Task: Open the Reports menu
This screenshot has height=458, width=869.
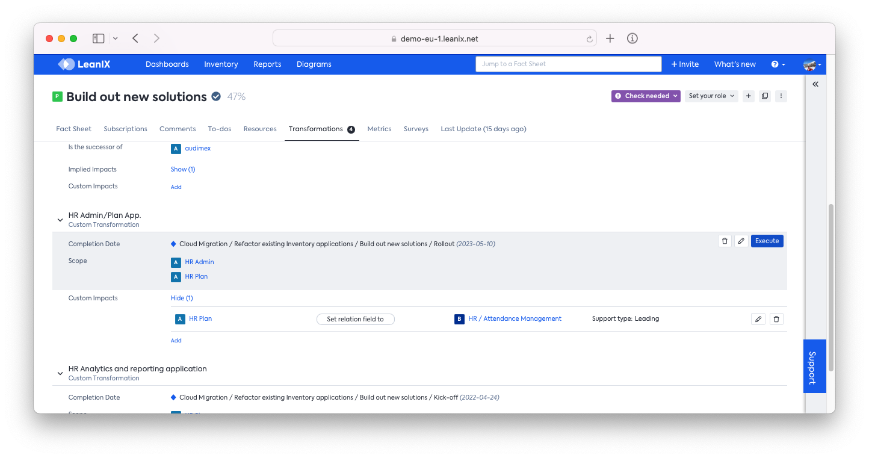Action: click(267, 64)
